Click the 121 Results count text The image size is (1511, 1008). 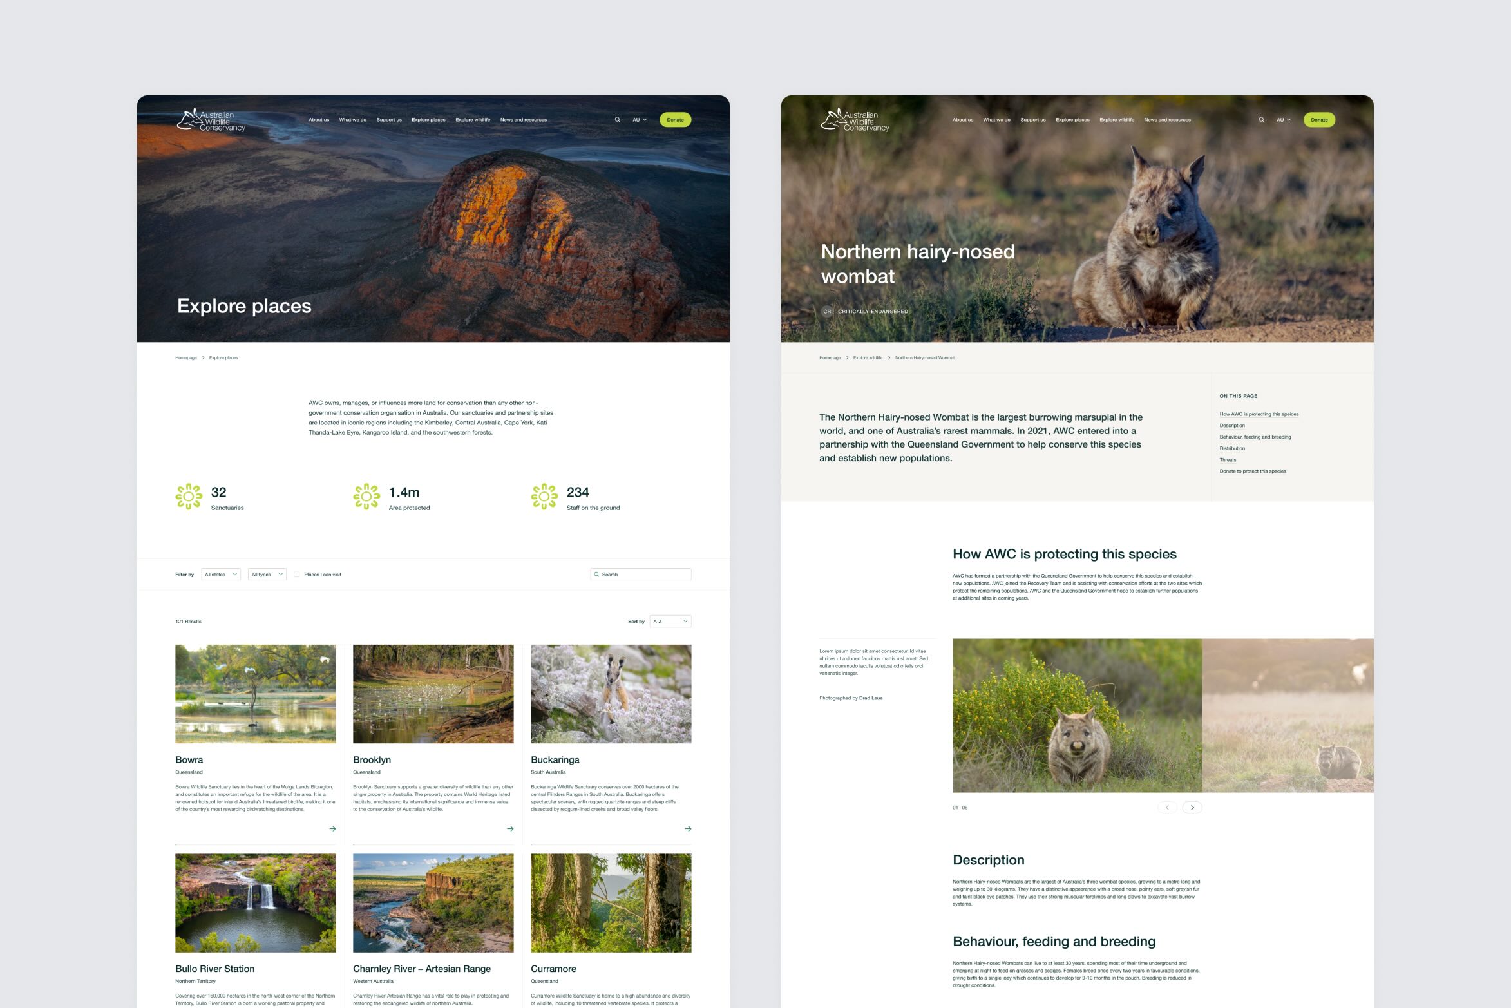pos(189,622)
